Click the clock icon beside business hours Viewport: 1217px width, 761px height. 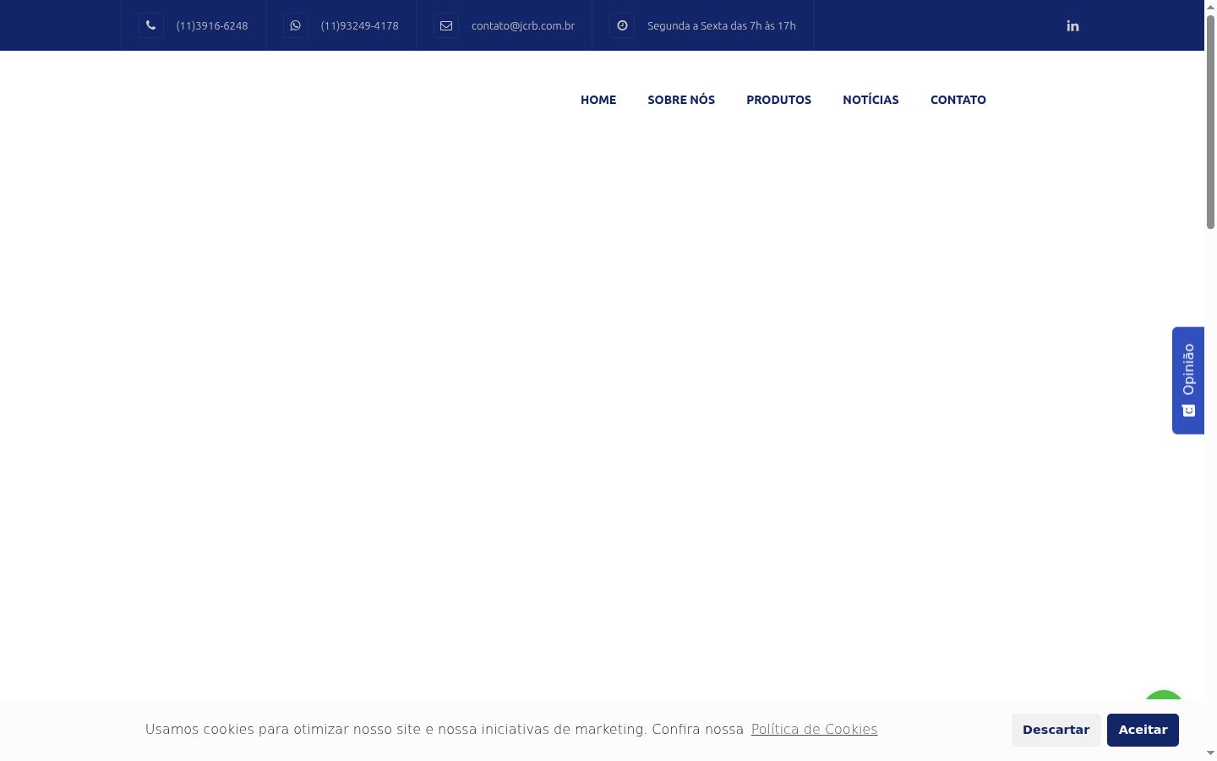(x=622, y=25)
